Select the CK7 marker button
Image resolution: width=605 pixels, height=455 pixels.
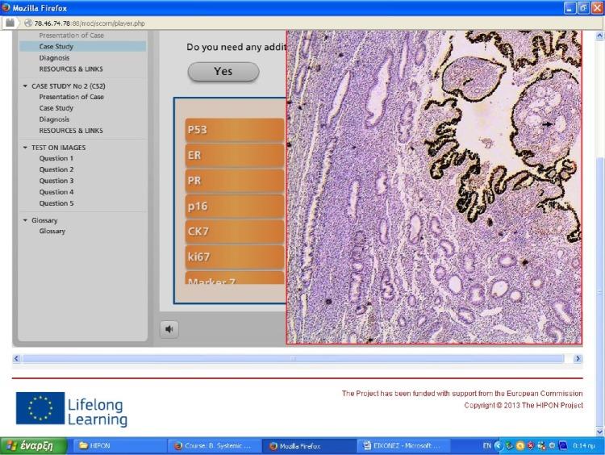point(235,232)
